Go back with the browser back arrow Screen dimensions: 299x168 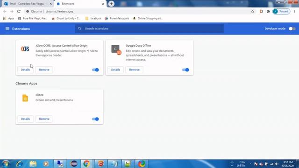(x=5, y=11)
